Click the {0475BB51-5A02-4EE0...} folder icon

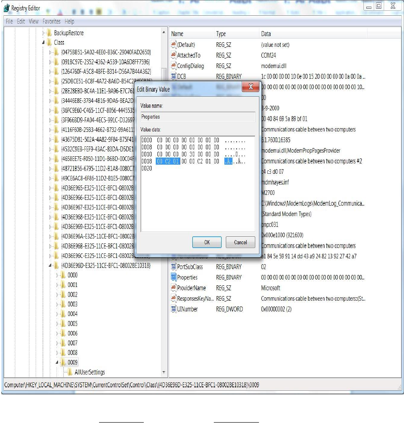[56, 52]
